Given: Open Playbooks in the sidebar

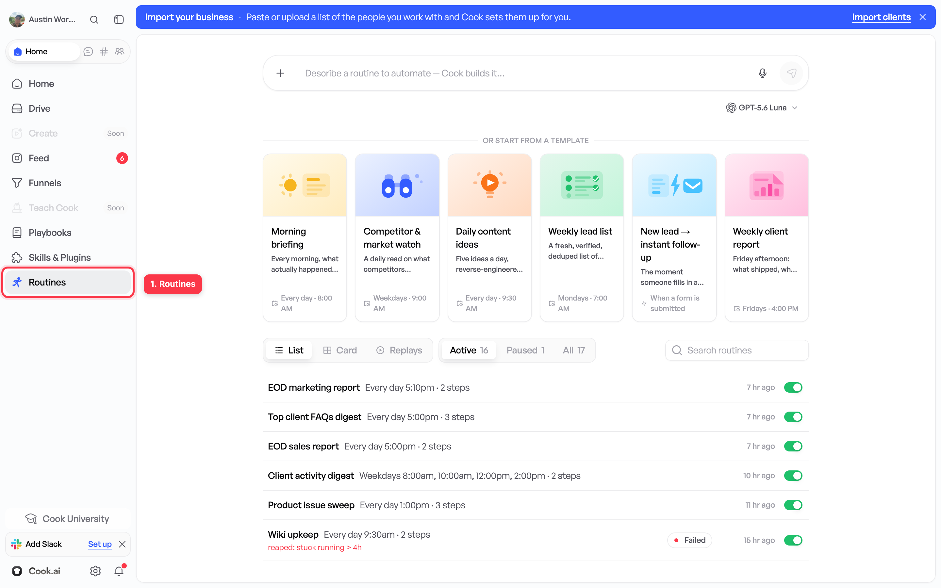Looking at the screenshot, I should 68,233.
